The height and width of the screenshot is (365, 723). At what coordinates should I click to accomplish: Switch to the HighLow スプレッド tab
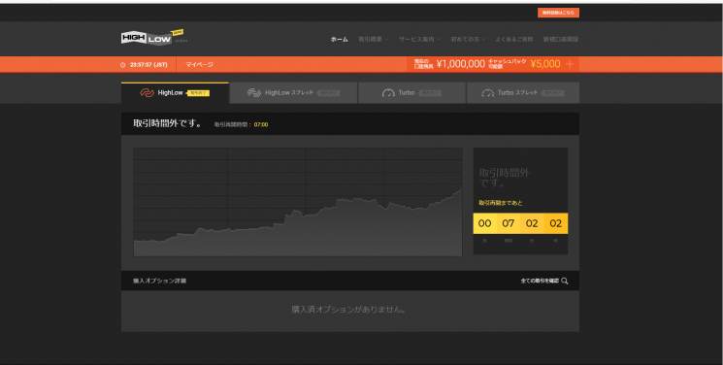point(293,93)
